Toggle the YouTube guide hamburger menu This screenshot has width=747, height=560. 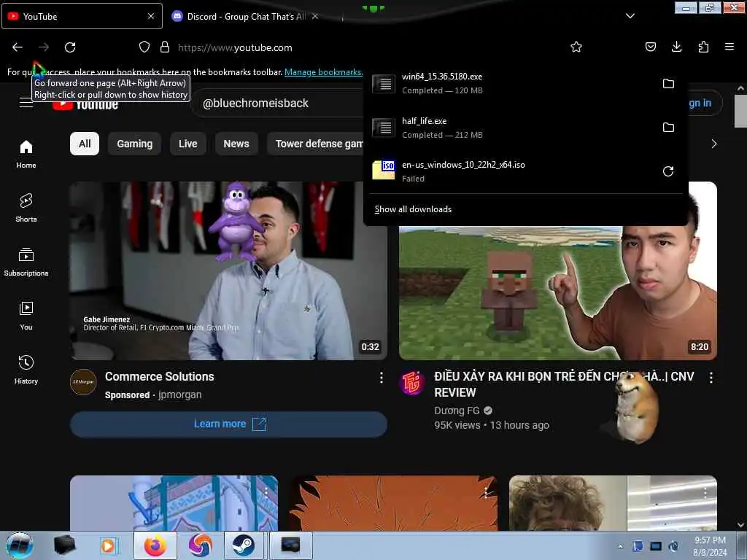[x=26, y=102]
